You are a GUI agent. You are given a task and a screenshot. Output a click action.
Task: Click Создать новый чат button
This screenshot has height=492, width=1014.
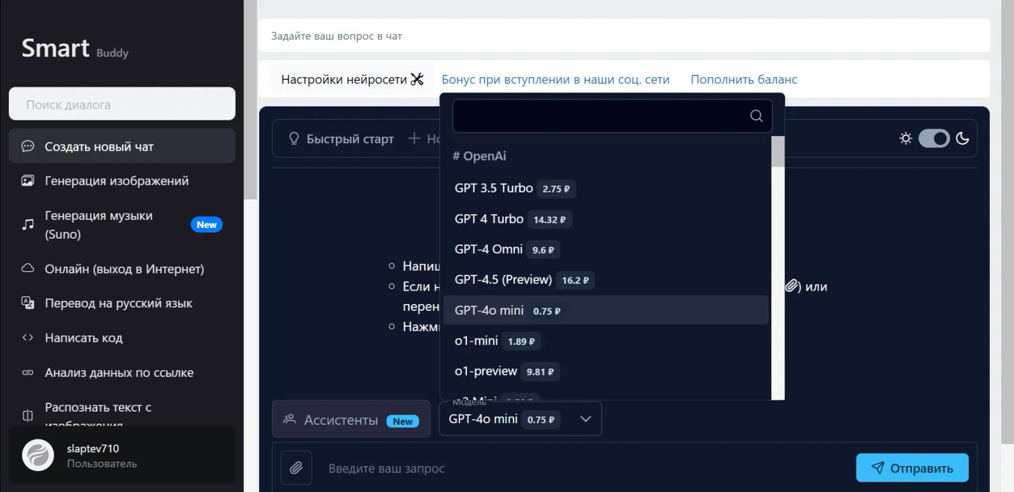[x=122, y=146]
